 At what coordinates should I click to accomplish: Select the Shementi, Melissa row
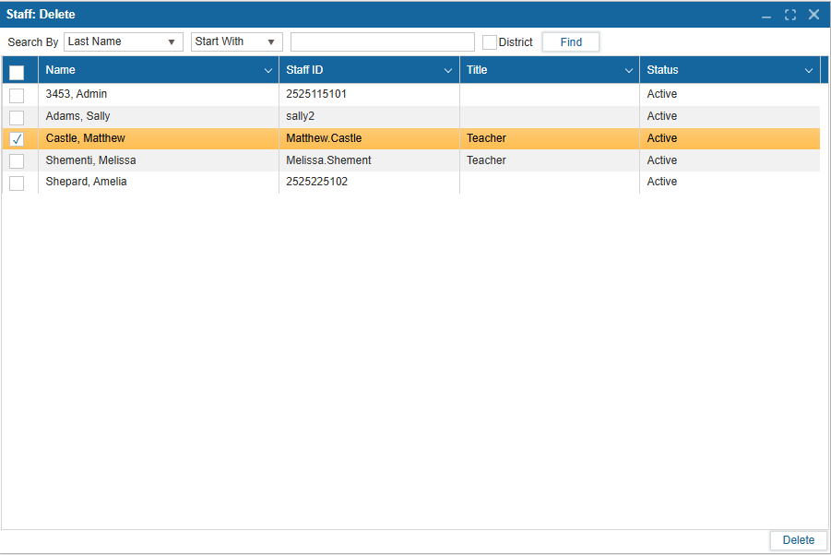[x=91, y=160]
